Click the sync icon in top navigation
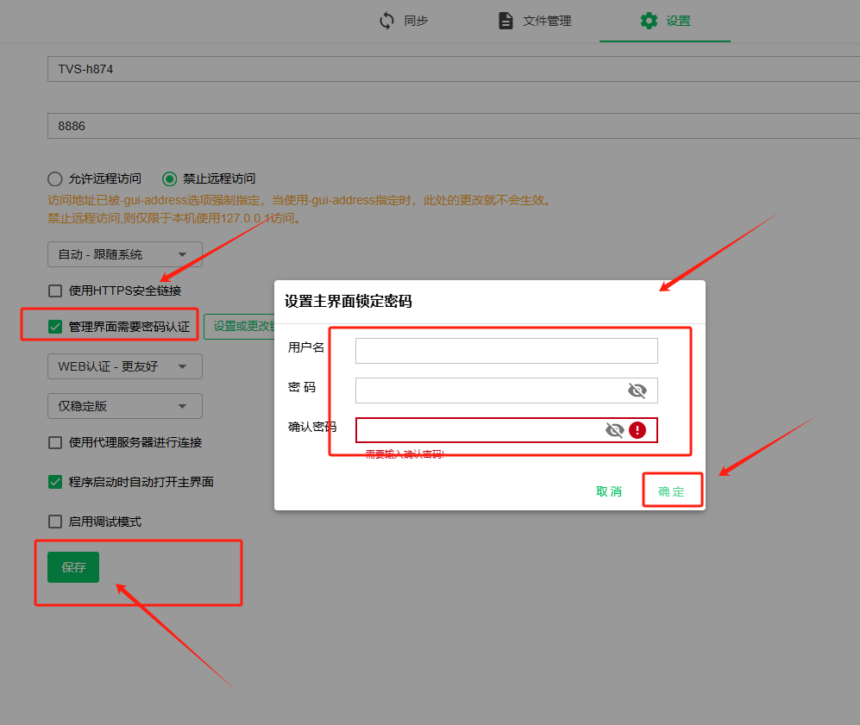The height and width of the screenshot is (725, 860). pyautogui.click(x=387, y=21)
